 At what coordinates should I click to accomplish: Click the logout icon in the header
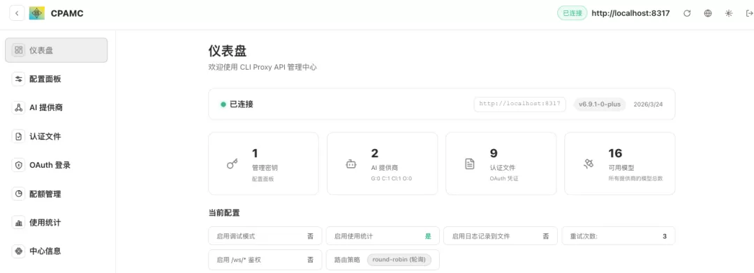[x=749, y=13]
